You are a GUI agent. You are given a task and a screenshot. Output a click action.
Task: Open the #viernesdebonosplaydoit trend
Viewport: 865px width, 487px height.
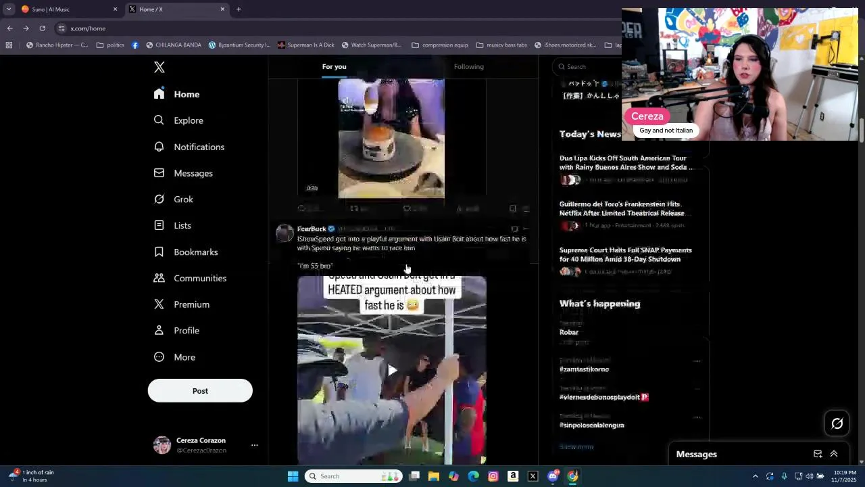[603, 397]
